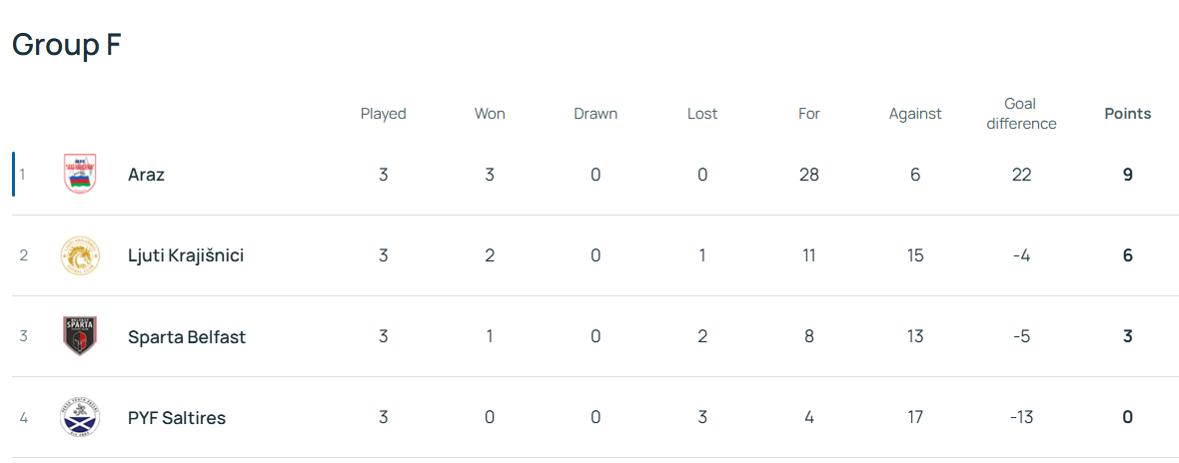Click the Points column header
The height and width of the screenshot is (463, 1179).
tap(1127, 114)
